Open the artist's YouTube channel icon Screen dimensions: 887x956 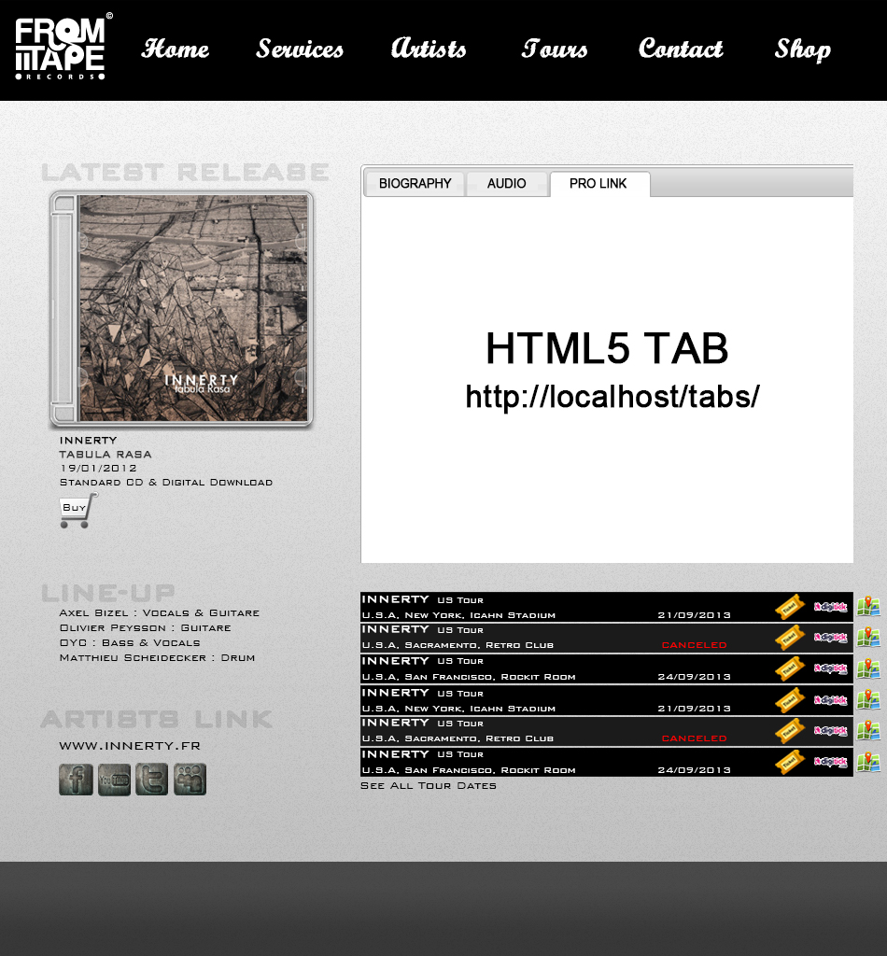click(x=114, y=779)
